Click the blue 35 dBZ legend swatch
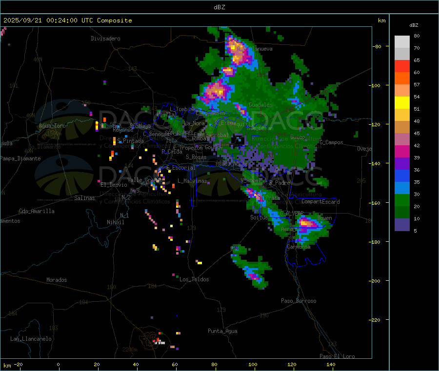This screenshot has width=439, height=371. pos(402,176)
